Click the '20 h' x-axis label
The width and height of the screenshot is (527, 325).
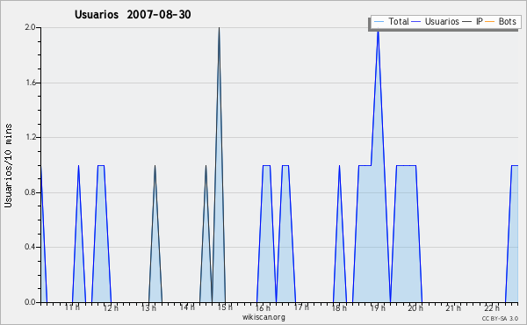415,307
